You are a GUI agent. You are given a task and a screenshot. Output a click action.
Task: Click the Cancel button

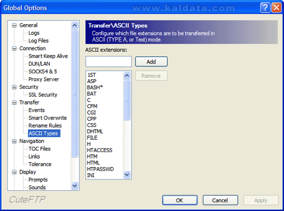220,200
